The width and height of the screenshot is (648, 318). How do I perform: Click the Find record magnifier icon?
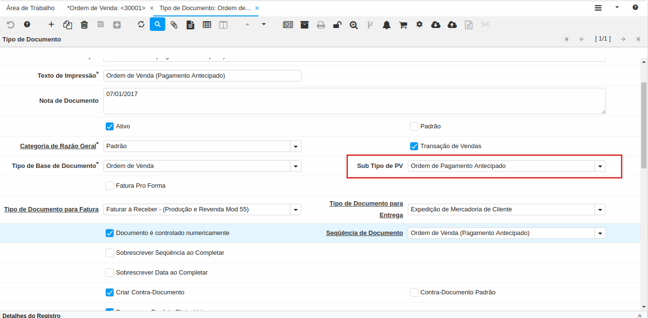coord(158,25)
